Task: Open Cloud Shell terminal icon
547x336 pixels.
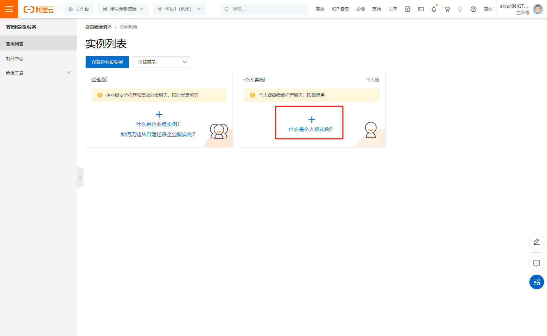Action: pos(420,9)
